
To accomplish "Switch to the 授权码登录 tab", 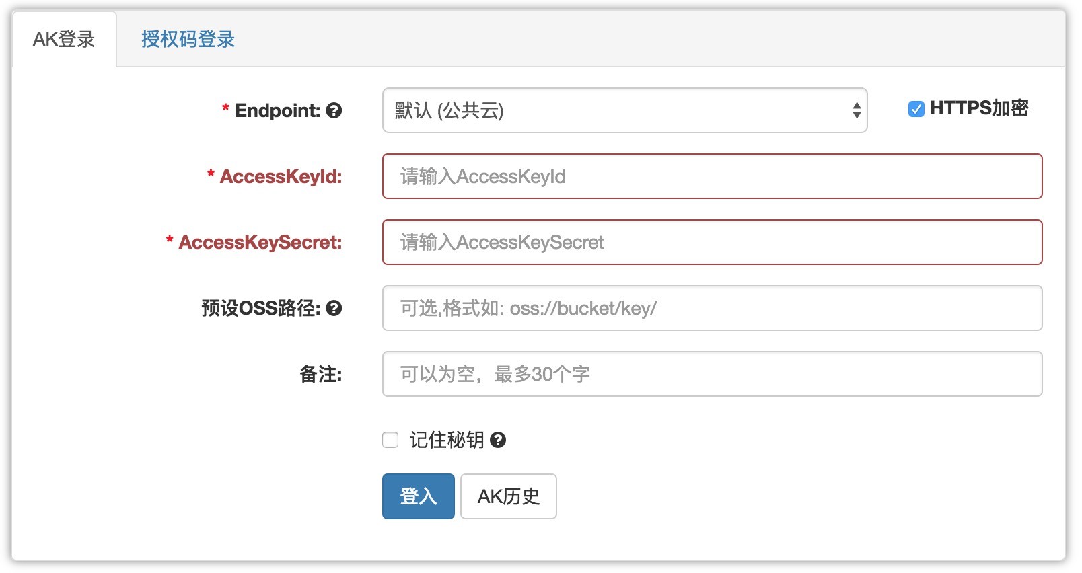I will [x=188, y=39].
